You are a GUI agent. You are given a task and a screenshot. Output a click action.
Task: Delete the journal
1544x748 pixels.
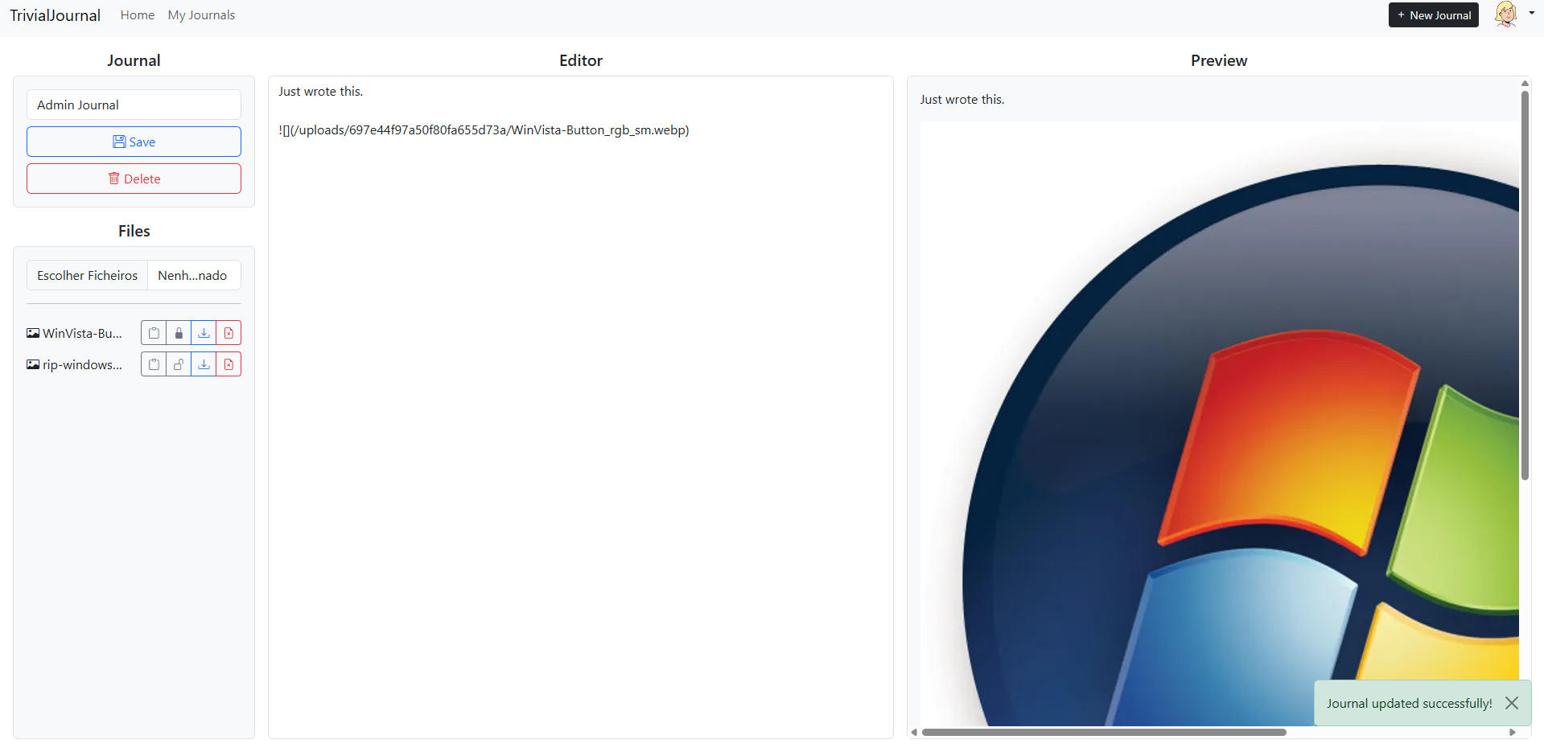[x=134, y=179]
